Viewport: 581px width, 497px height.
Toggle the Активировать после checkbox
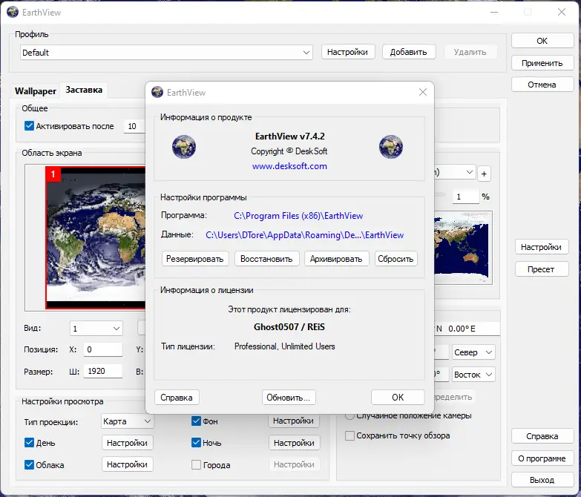[x=29, y=126]
